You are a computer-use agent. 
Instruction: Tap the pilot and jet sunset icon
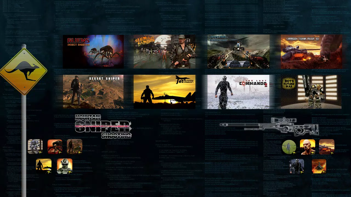tap(44, 166)
